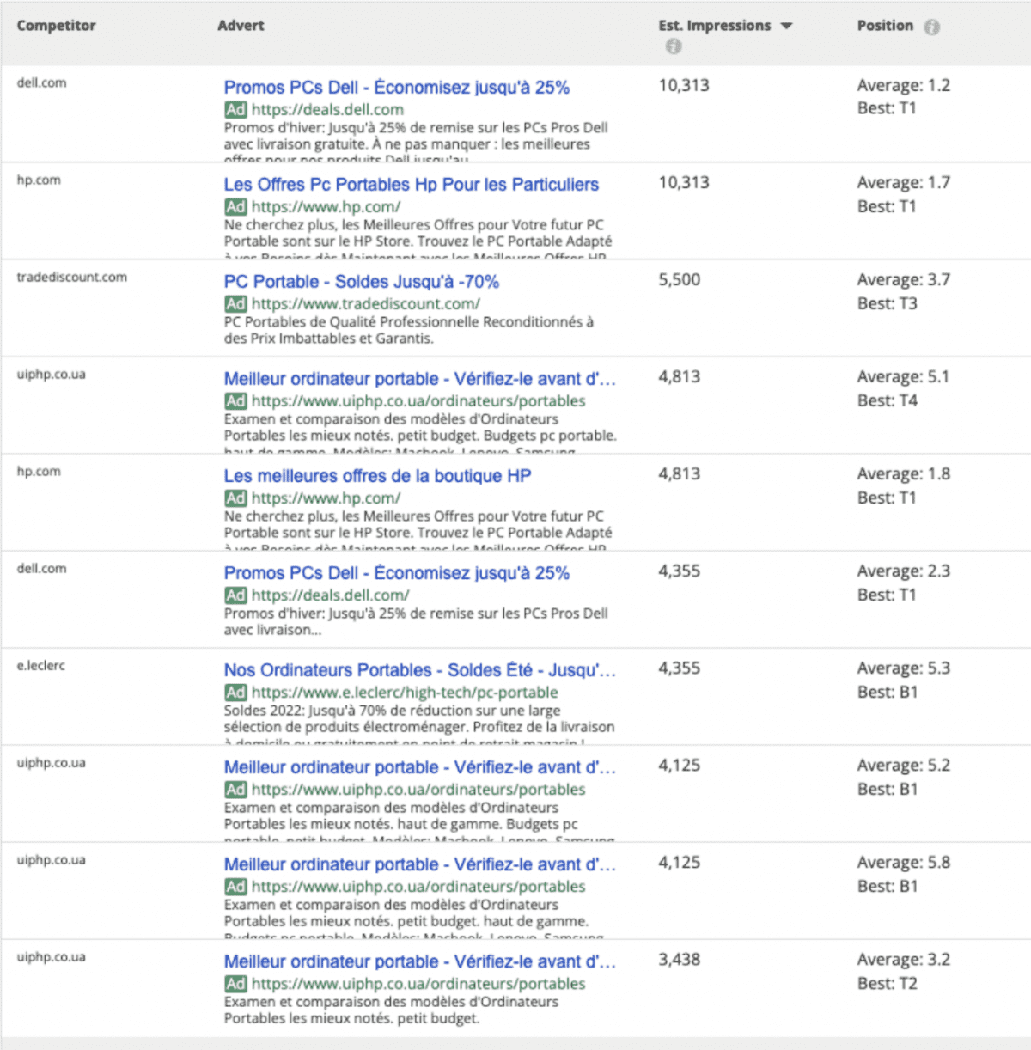Open 'Nos Ordinateurs Portables - Soldes Été' ad title

pos(420,670)
